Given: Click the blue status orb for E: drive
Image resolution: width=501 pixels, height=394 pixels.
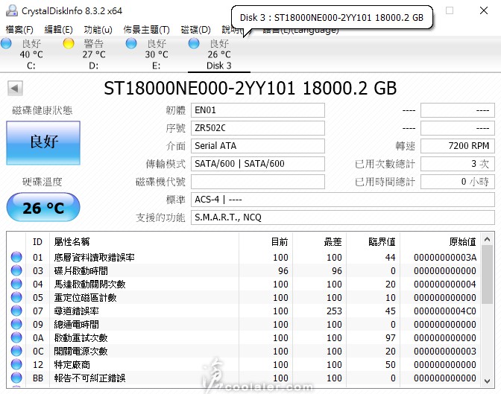Looking at the screenshot, I should point(131,43).
